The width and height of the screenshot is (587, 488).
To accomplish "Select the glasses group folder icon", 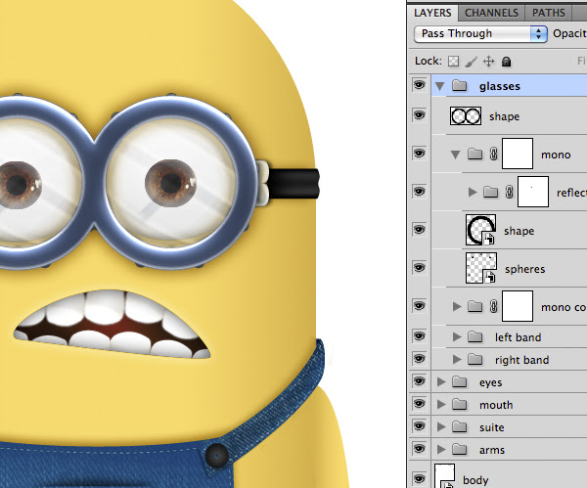I will point(460,86).
